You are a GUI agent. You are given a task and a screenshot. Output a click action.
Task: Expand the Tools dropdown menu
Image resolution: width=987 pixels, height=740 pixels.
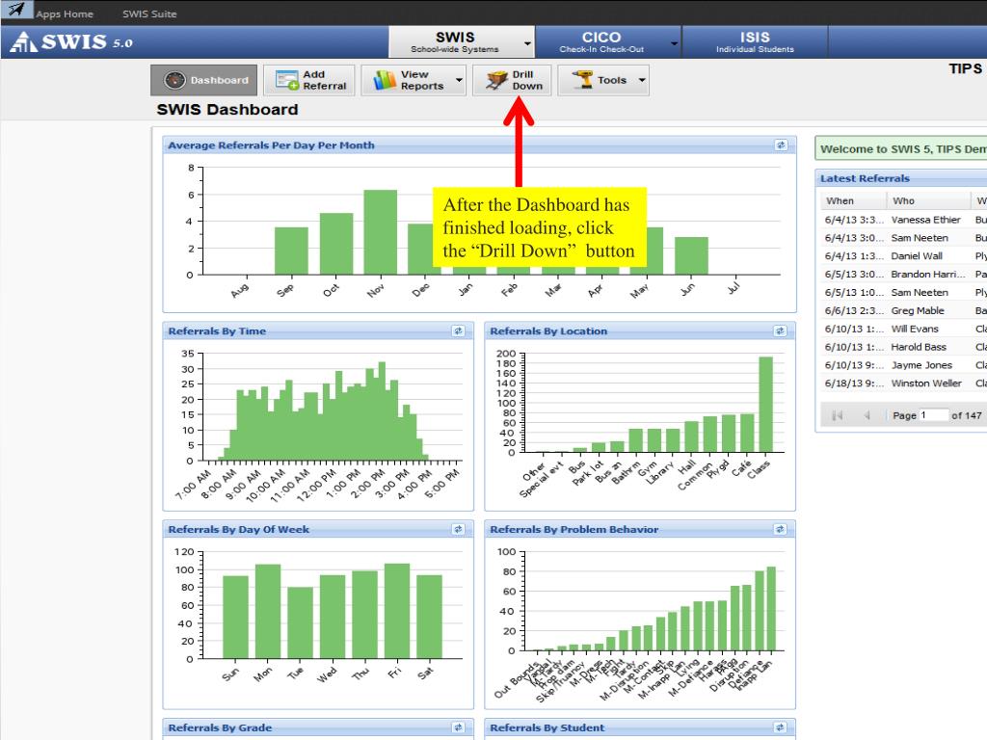[x=642, y=80]
